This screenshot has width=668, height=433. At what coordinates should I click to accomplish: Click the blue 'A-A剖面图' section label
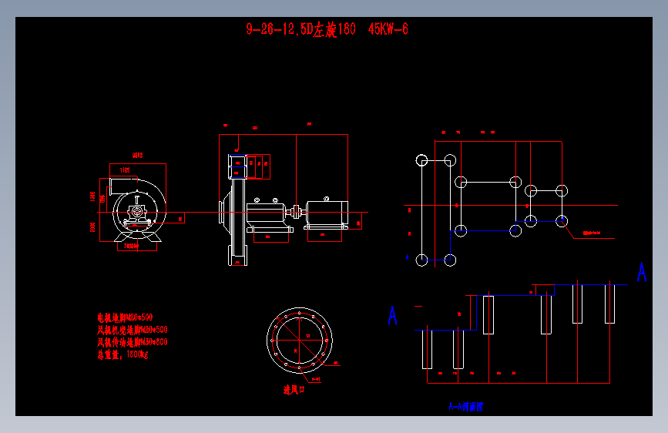(466, 407)
